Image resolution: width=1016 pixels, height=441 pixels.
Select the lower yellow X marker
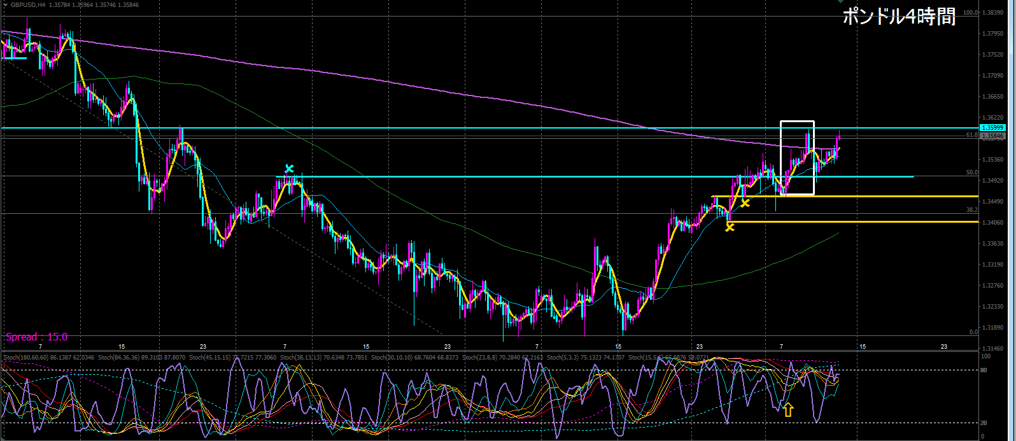point(730,227)
